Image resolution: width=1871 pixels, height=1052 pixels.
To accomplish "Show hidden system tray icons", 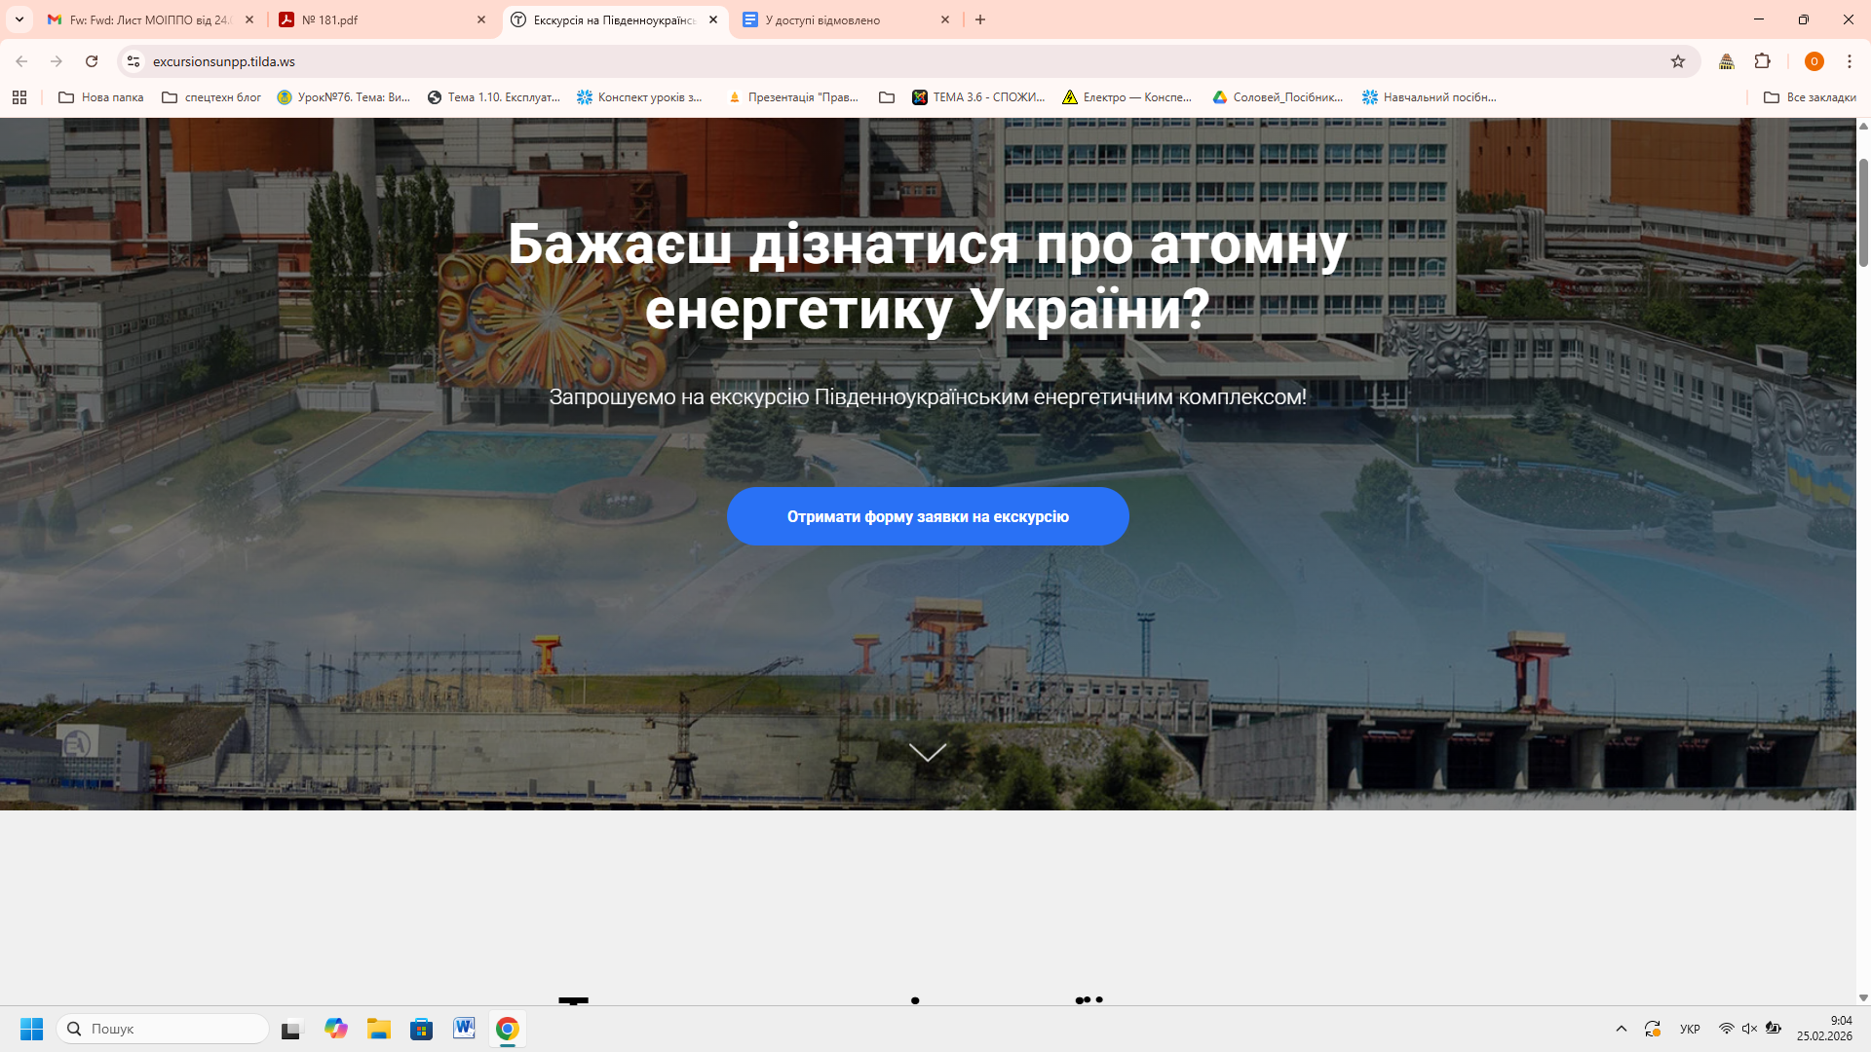I will click(1622, 1029).
